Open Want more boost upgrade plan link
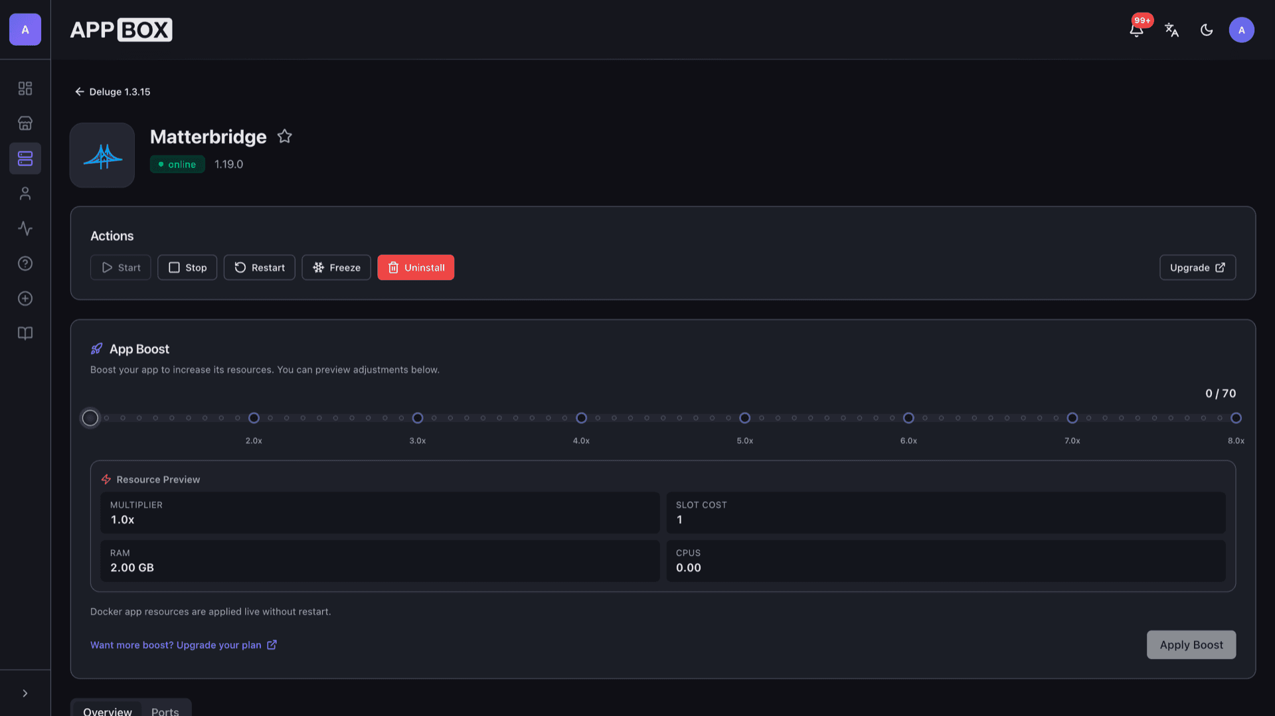Viewport: 1275px width, 716px height. tap(183, 645)
